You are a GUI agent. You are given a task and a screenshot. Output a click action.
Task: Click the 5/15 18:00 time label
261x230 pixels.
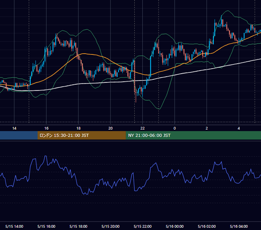point(78,226)
